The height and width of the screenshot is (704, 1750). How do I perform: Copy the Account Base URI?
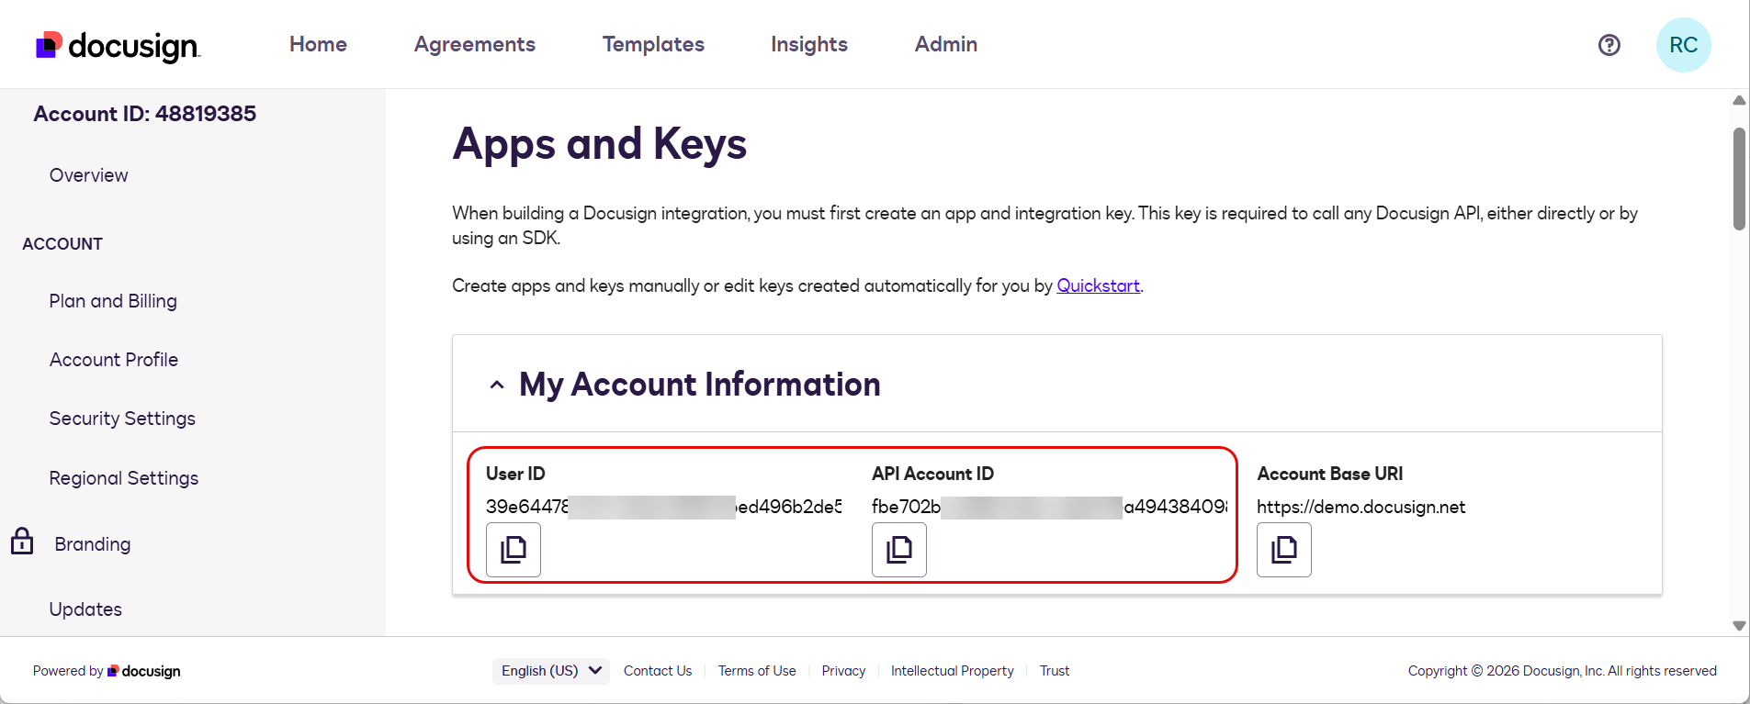point(1284,550)
